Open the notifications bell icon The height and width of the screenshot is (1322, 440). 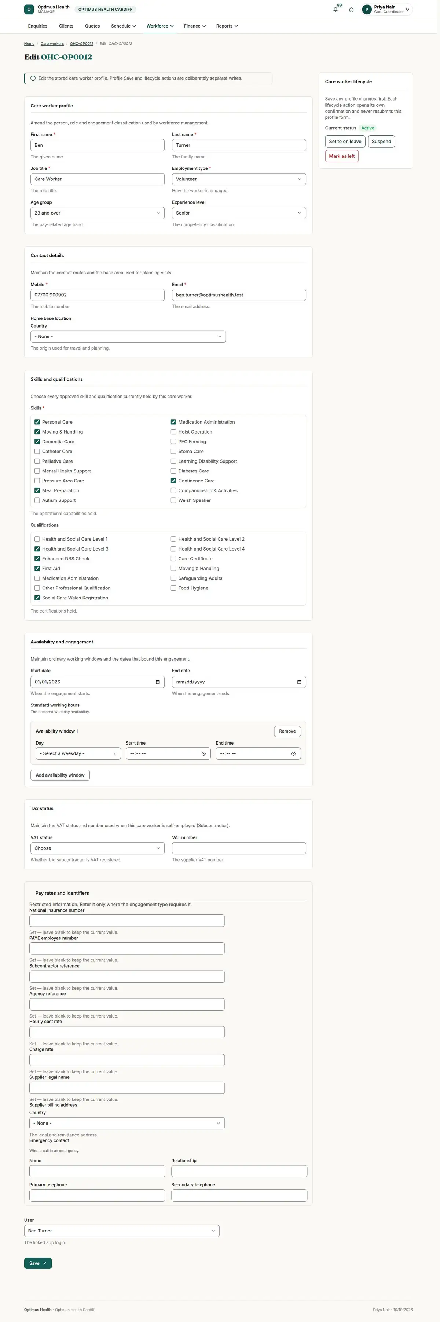(335, 9)
